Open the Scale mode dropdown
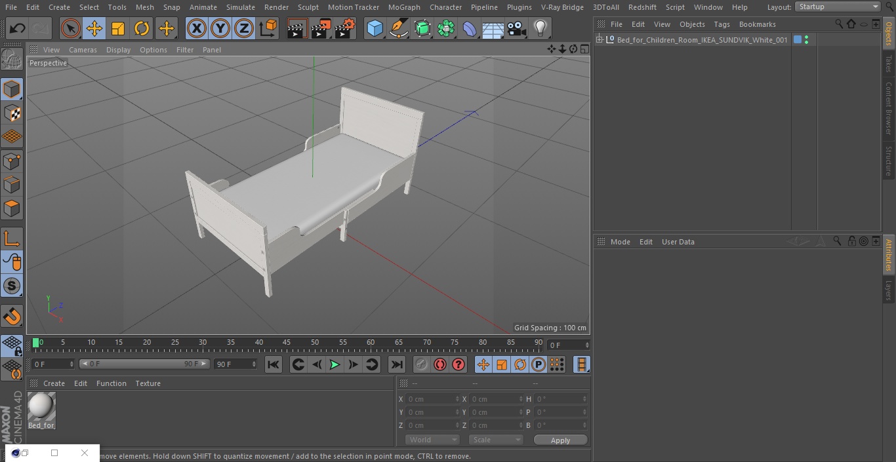 click(x=496, y=440)
